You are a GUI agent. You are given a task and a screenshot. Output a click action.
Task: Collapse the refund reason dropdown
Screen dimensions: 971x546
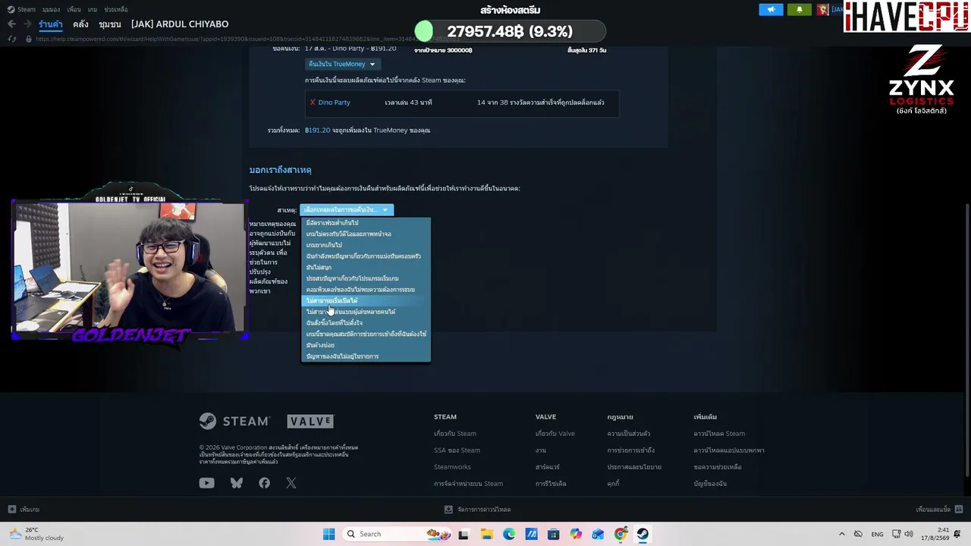[x=347, y=210]
